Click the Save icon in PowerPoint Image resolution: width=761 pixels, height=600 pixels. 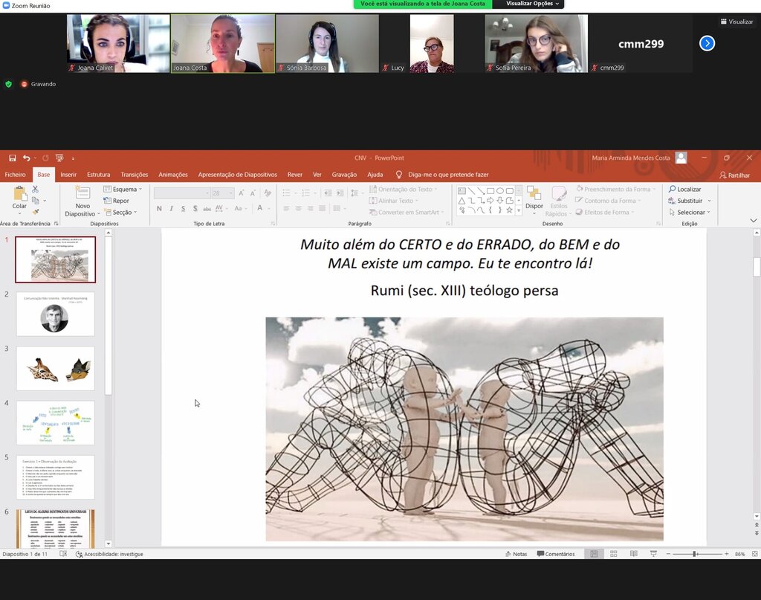pyautogui.click(x=12, y=158)
